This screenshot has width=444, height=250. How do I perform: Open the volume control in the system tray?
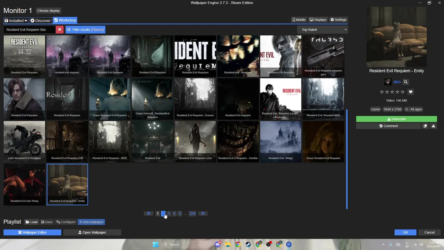tap(421, 244)
